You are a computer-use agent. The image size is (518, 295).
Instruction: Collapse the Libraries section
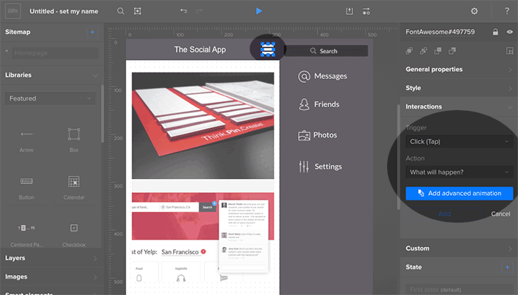pos(95,75)
